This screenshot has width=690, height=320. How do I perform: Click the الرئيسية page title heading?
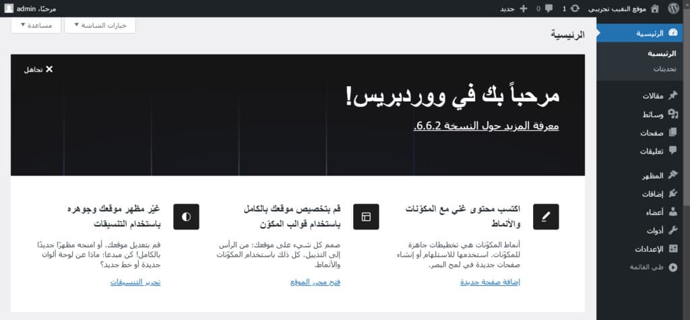point(568,35)
